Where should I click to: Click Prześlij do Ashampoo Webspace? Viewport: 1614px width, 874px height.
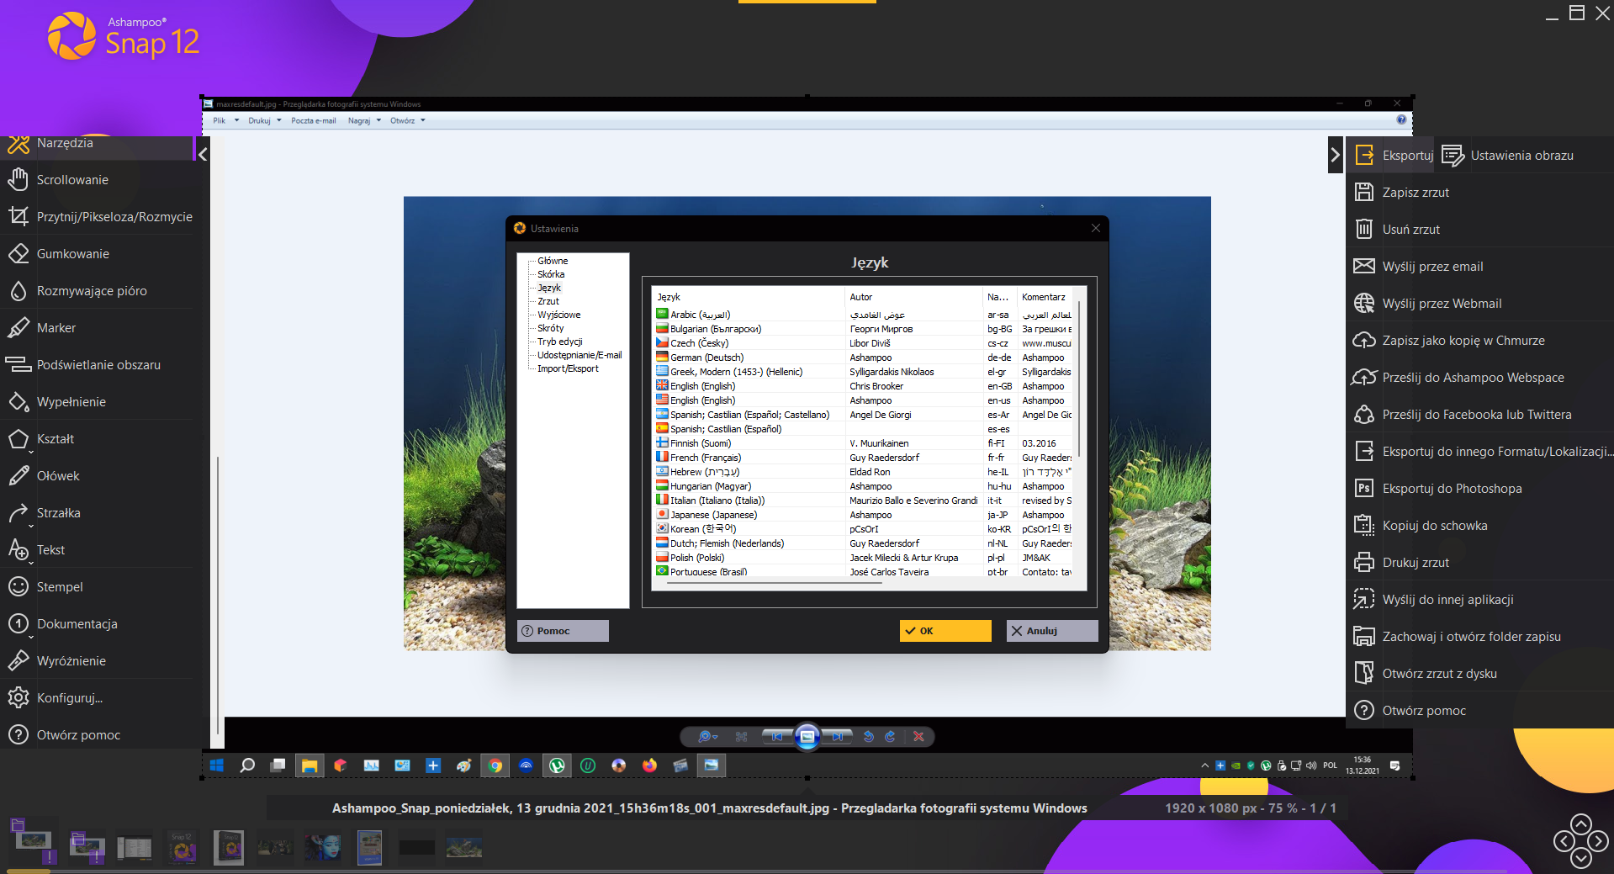(1480, 378)
